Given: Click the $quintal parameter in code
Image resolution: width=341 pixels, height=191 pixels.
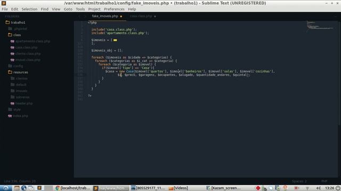Looking at the screenshot, I should click(x=240, y=75).
